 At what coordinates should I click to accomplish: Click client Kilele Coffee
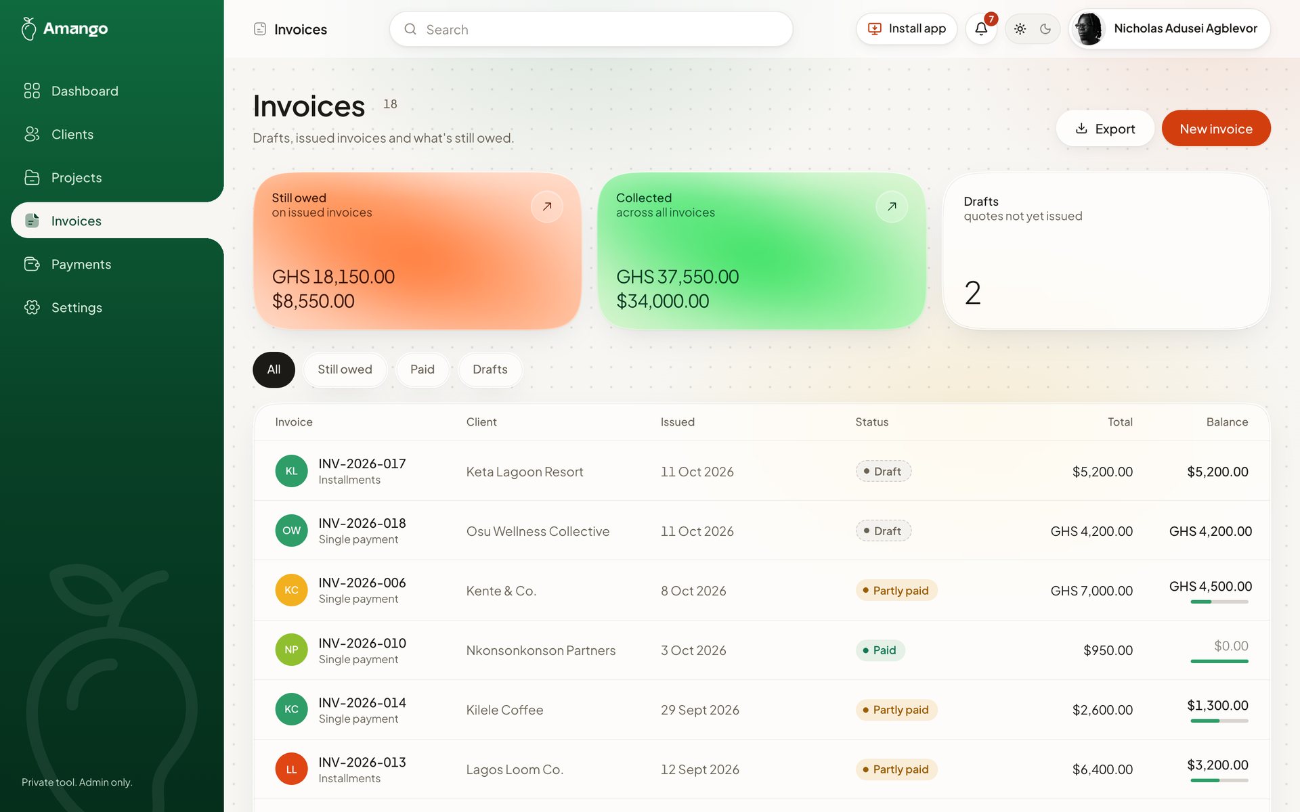[504, 710]
